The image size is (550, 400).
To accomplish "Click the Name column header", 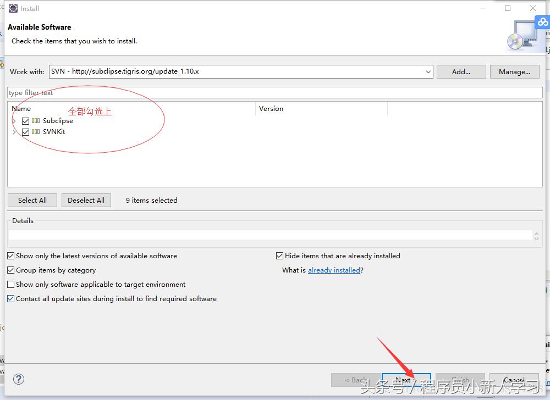I will click(x=21, y=108).
